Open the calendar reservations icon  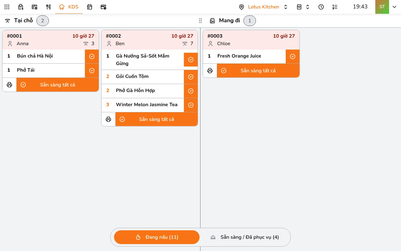point(90,7)
